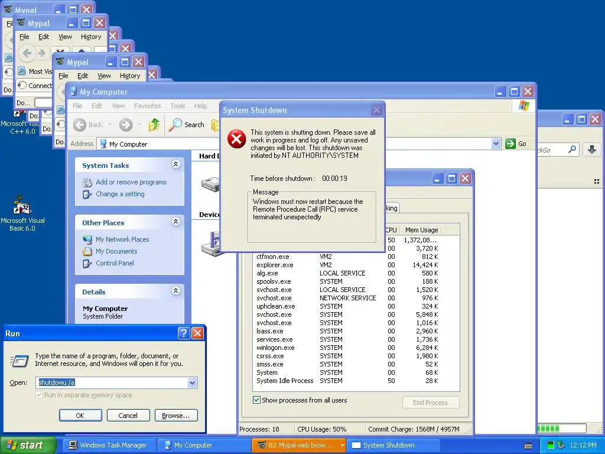Click the Windows flag logo in My Computer
The height and width of the screenshot is (454, 605).
point(524,105)
